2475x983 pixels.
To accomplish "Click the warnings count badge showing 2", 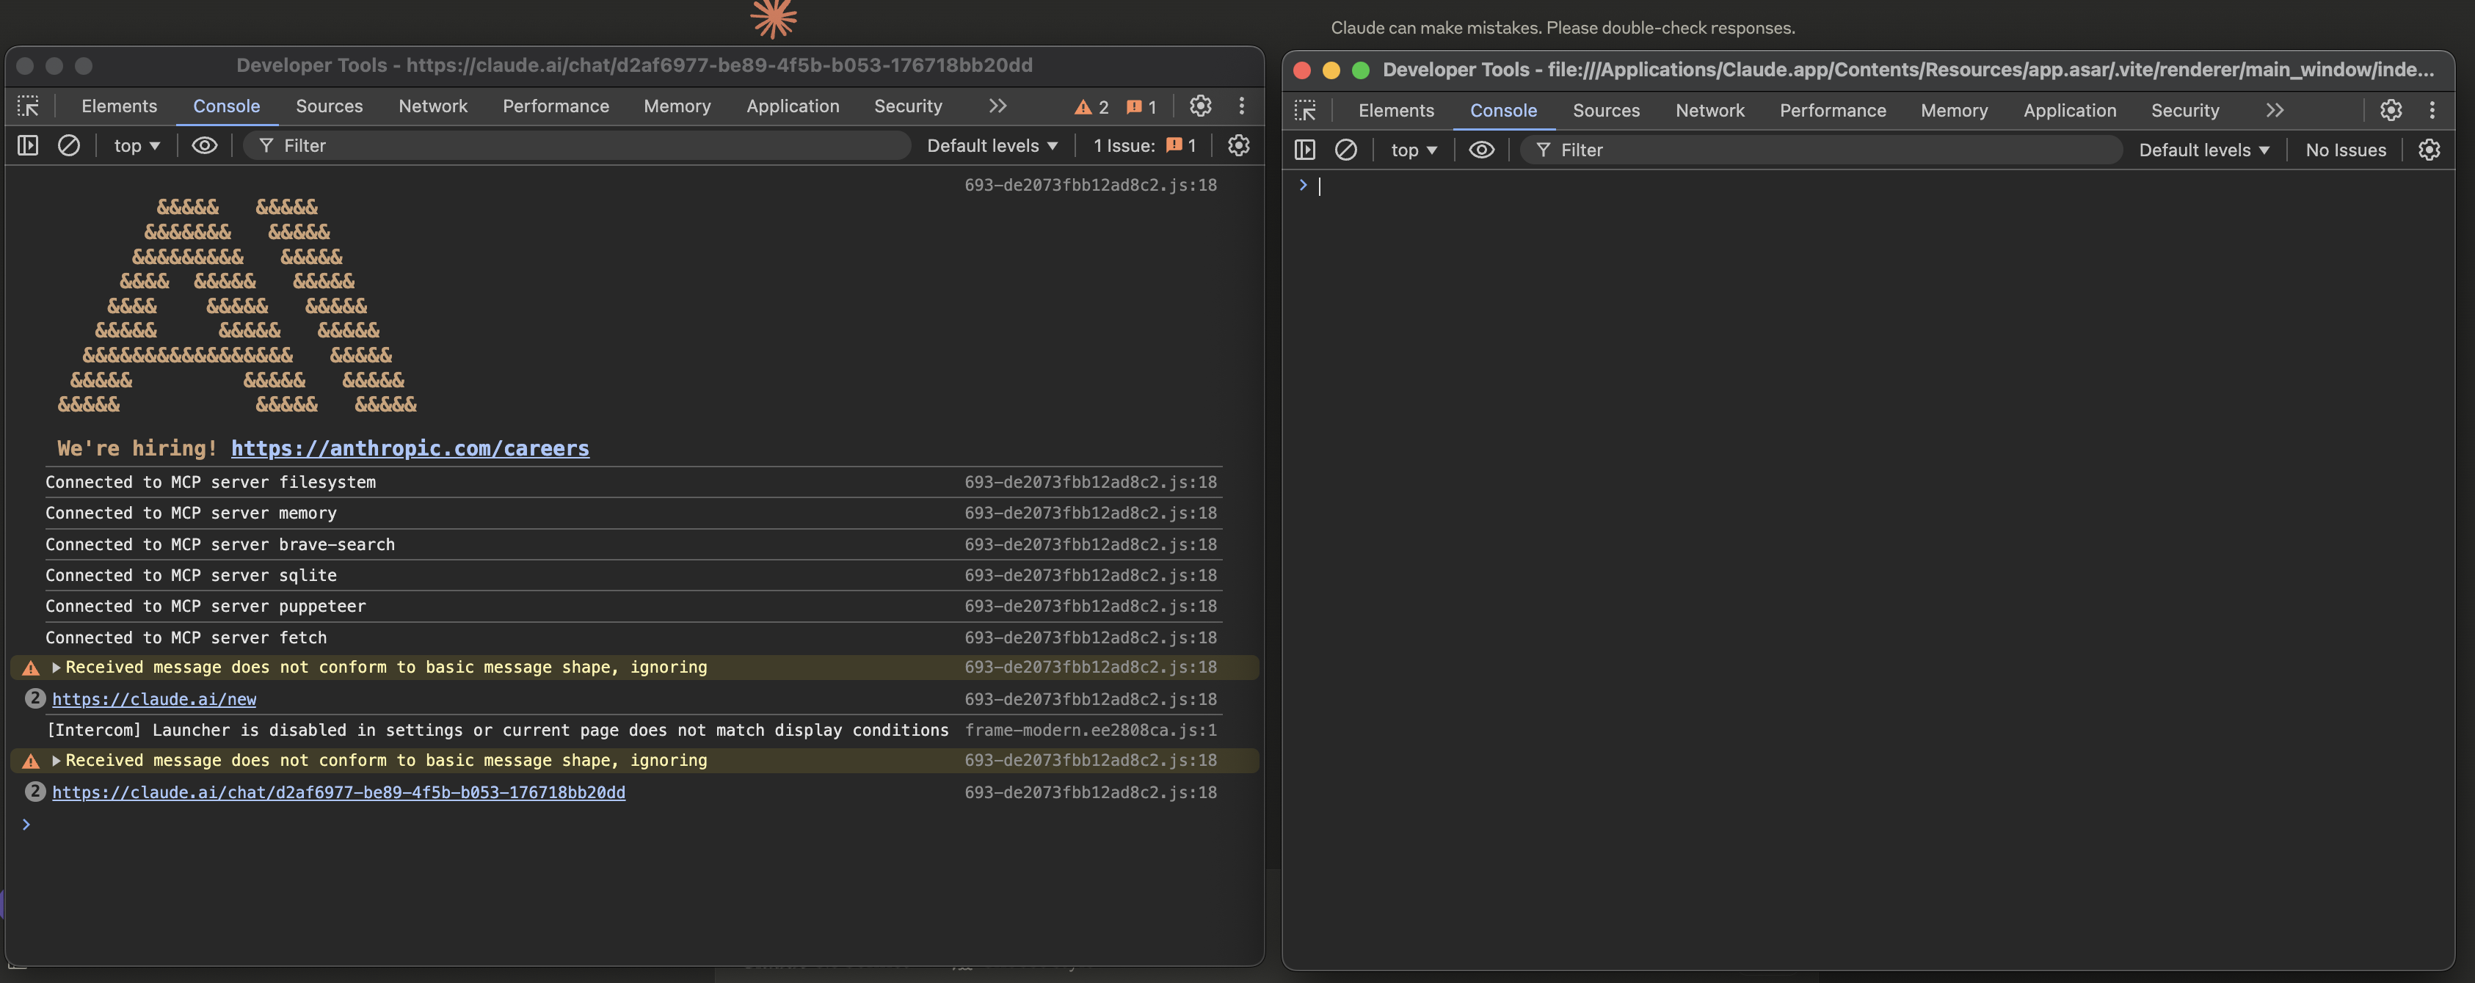I will (1091, 106).
